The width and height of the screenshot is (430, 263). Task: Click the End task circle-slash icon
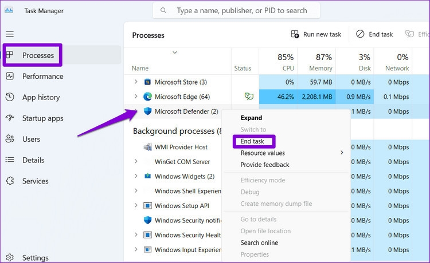point(360,34)
